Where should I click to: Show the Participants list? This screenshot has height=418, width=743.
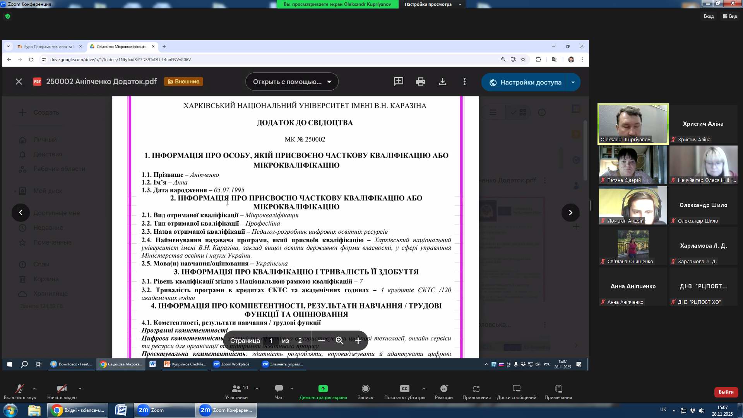[x=236, y=389]
